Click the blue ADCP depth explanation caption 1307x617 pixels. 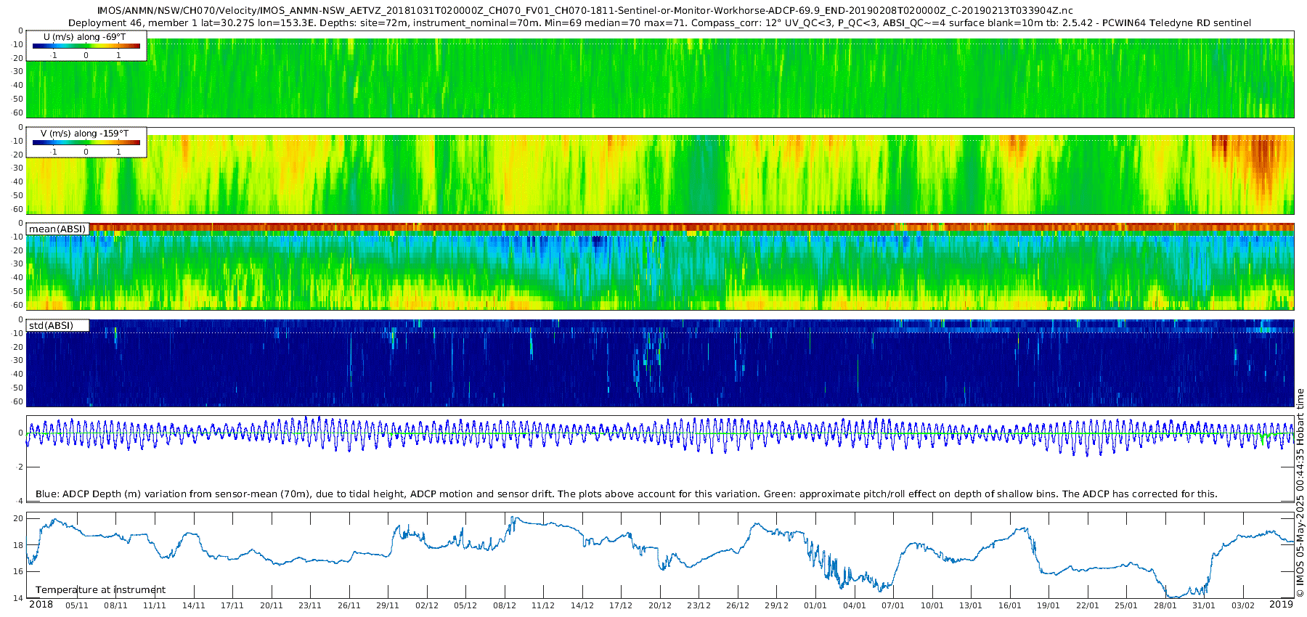tap(626, 494)
